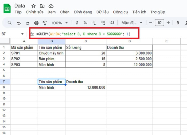Expand the B7 name box dropdown
Screen dimensions: 187x135
pyautogui.click(x=22, y=34)
